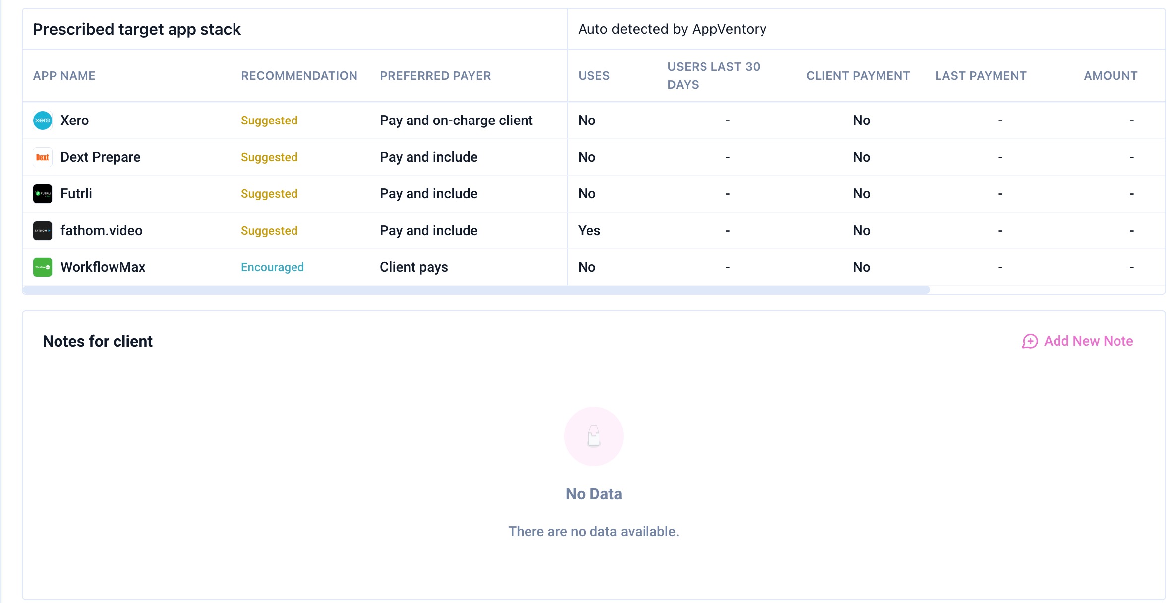Open the Futrli app name
This screenshot has height=603, width=1174.
[76, 194]
